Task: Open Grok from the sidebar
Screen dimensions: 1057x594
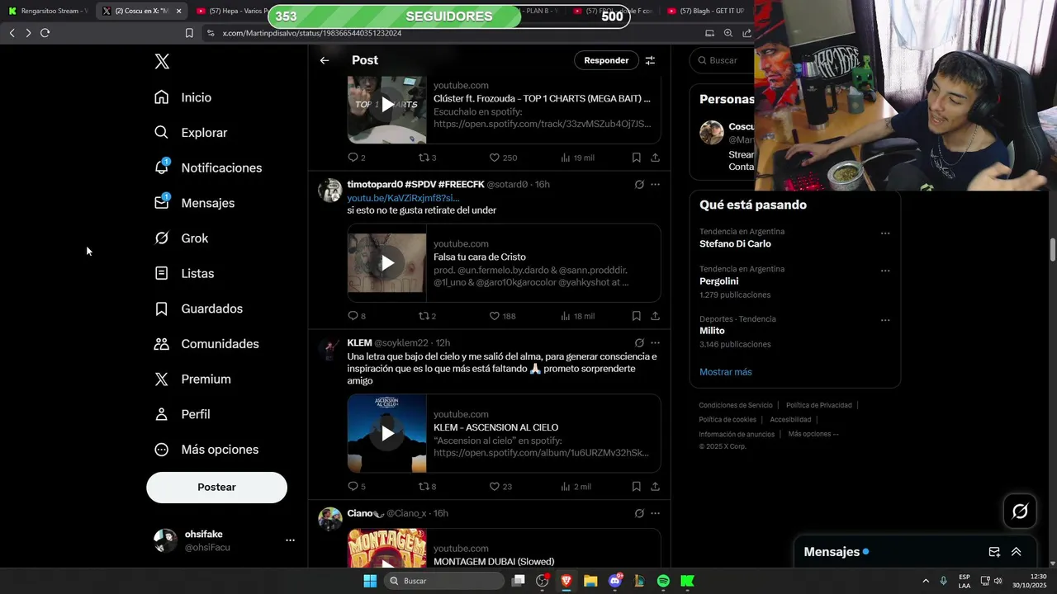Action: pyautogui.click(x=181, y=238)
